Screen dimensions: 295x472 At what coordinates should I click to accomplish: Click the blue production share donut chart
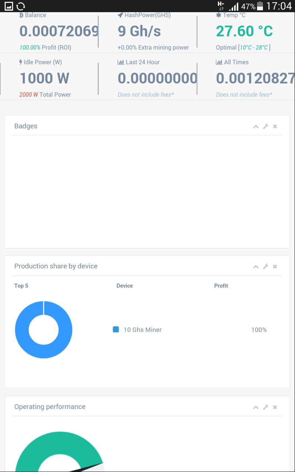pos(22,330)
